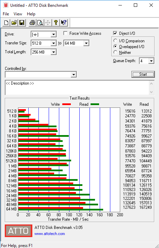Open Print Preview magnifier icon
This screenshot has height=248, width=159.
click(40, 23)
